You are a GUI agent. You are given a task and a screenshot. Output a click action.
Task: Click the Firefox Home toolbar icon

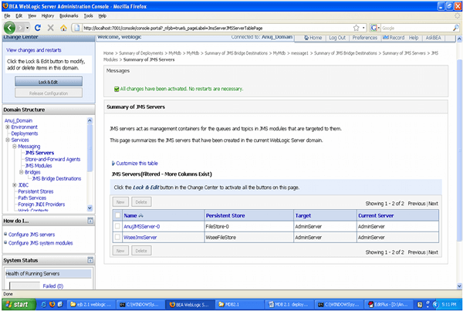click(65, 26)
